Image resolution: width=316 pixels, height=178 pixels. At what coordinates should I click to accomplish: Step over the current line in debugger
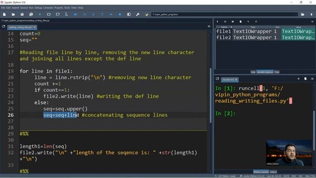click(x=84, y=14)
